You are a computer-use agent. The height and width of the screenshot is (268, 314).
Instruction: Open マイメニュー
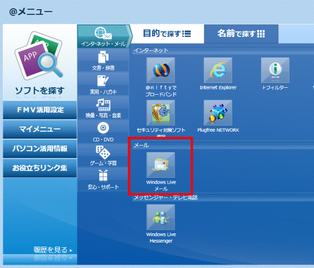tap(40, 129)
